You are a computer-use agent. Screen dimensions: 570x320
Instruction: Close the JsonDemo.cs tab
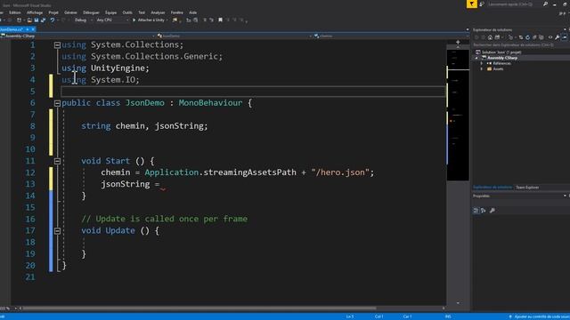[x=33, y=29]
